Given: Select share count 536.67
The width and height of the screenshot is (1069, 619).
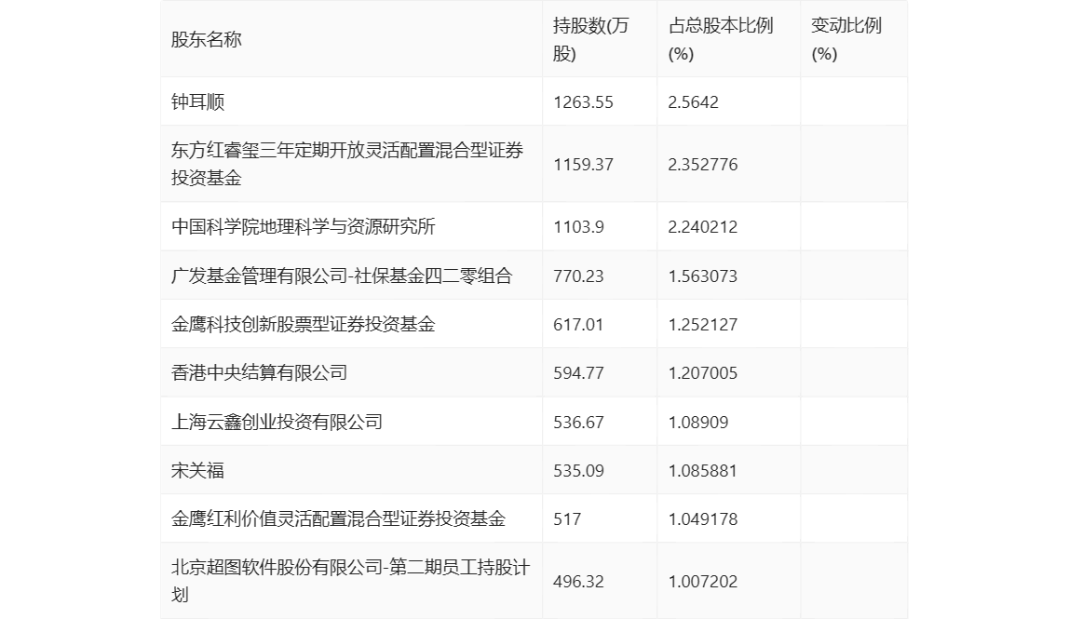Looking at the screenshot, I should point(578,422).
